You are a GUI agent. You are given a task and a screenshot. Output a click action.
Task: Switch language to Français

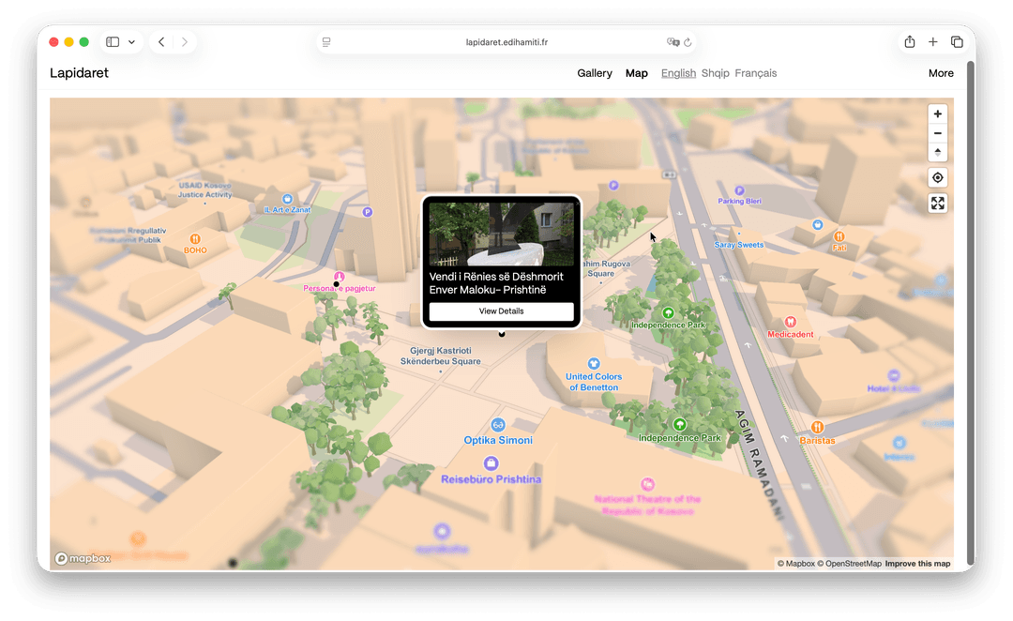755,73
